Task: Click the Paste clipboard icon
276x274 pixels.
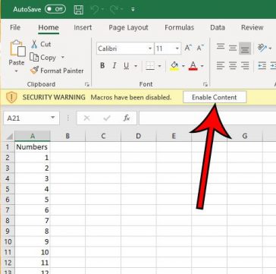Action: pyautogui.click(x=17, y=48)
